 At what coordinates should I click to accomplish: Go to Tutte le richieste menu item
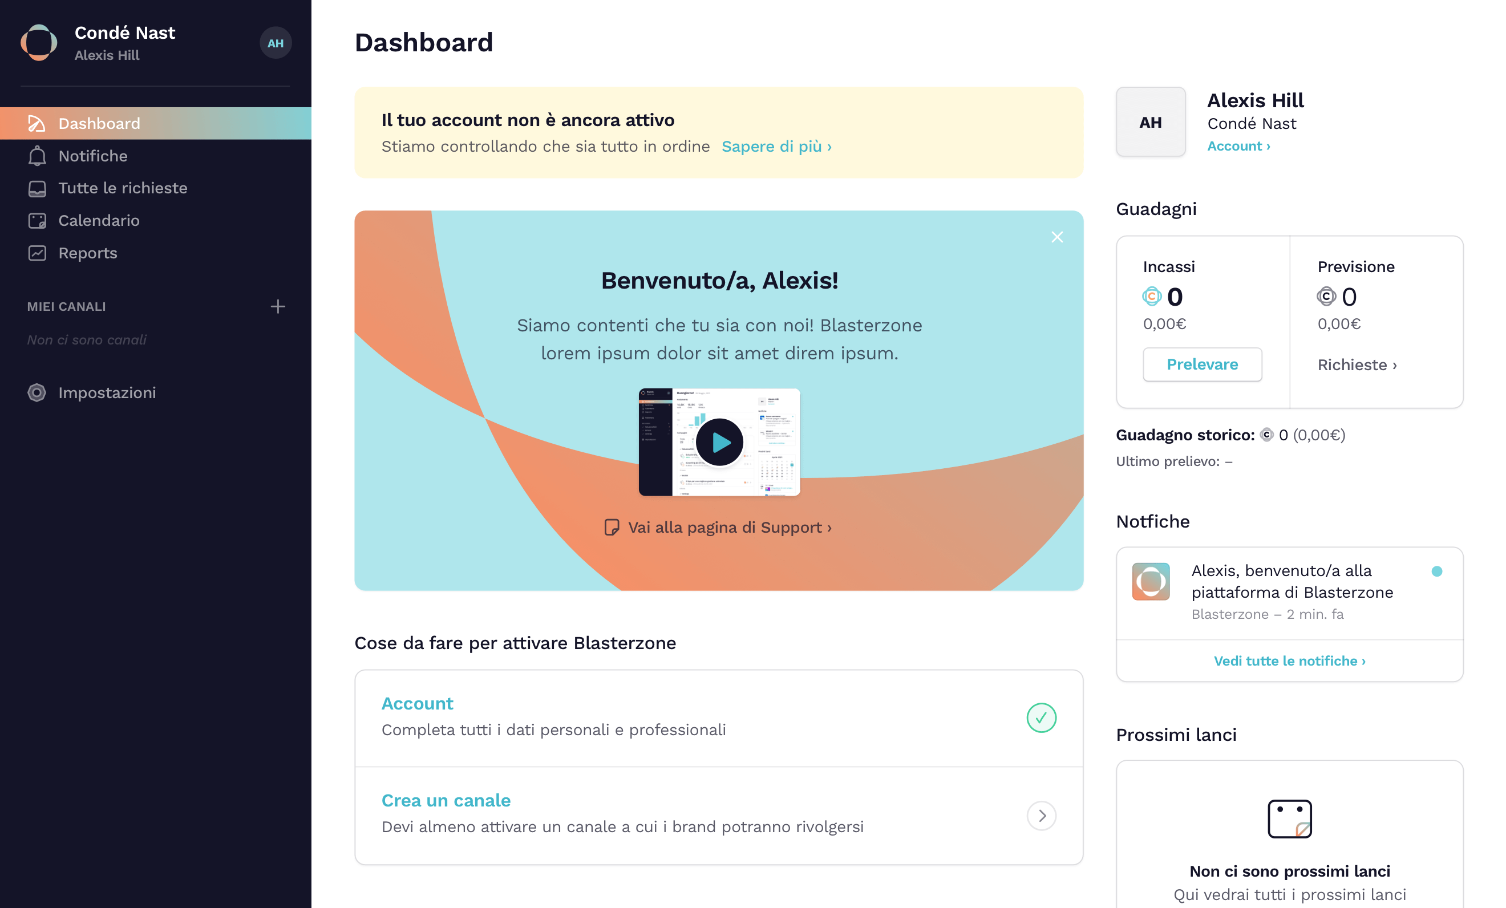click(x=122, y=188)
